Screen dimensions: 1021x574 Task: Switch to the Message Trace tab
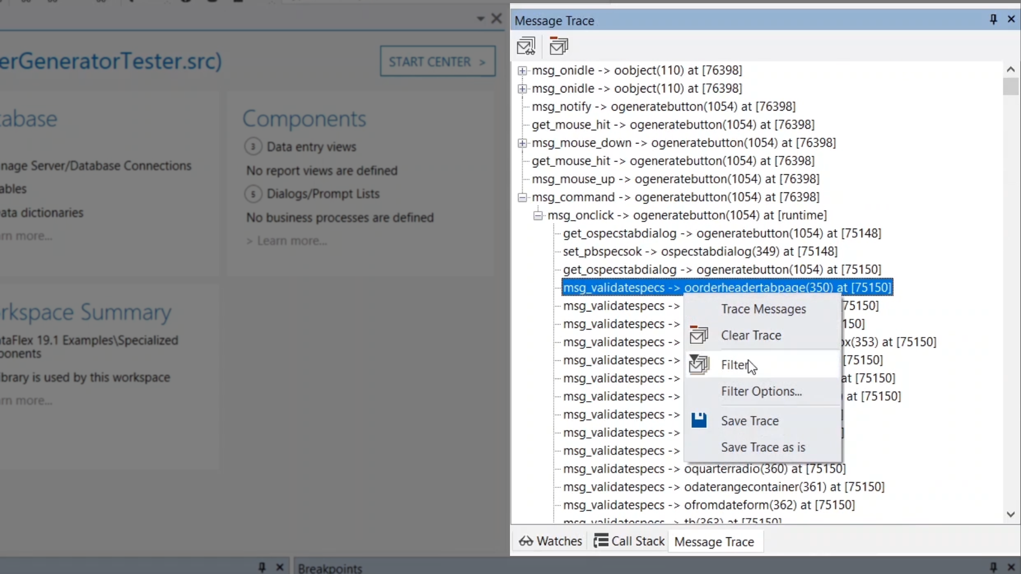pyautogui.click(x=714, y=542)
